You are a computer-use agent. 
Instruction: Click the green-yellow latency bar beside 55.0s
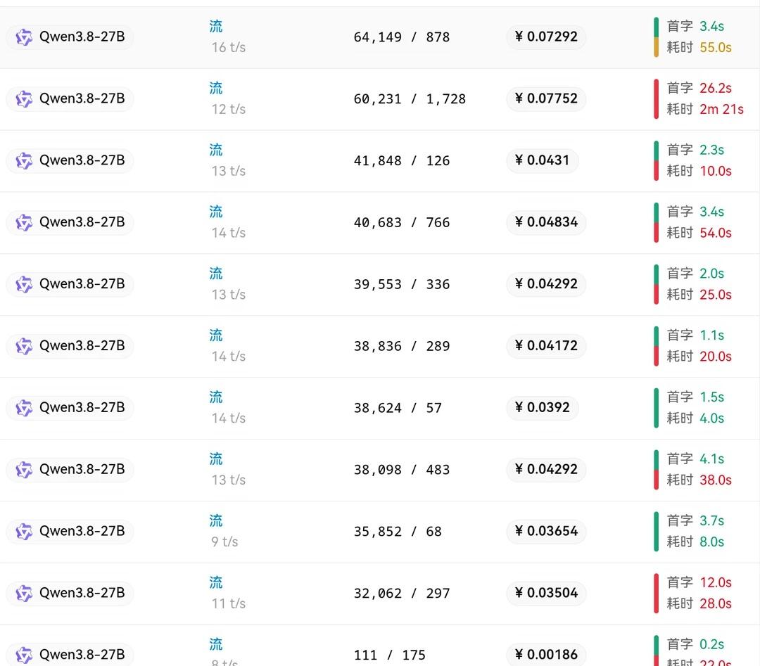pyautogui.click(x=657, y=37)
